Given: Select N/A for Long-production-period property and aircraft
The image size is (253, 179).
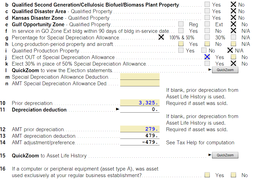Looking at the screenshot, I should click(x=233, y=44).
